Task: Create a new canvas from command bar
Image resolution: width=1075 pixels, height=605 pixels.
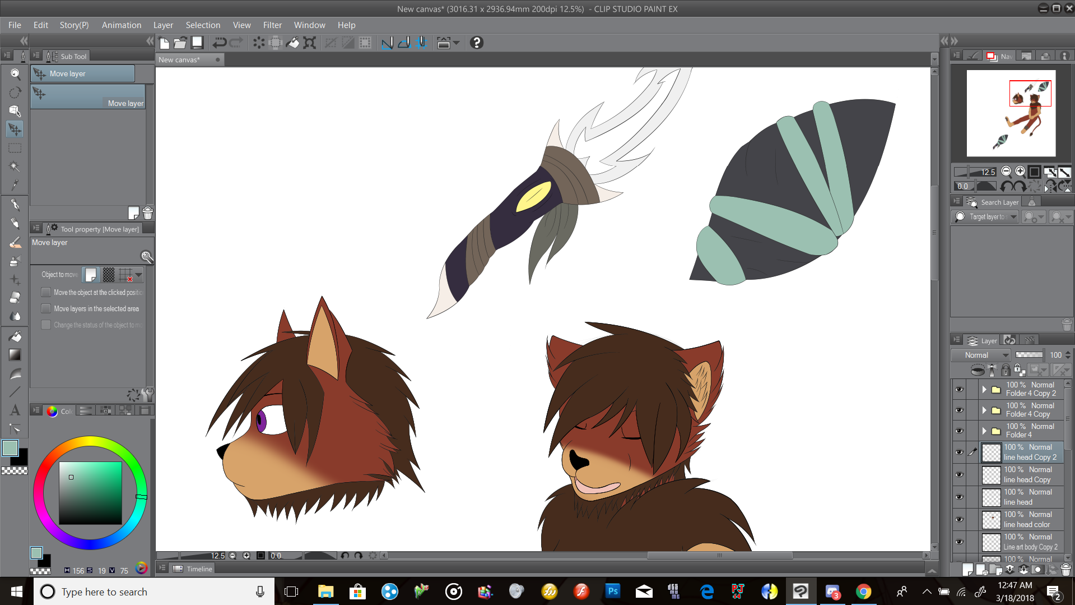Action: 164,43
